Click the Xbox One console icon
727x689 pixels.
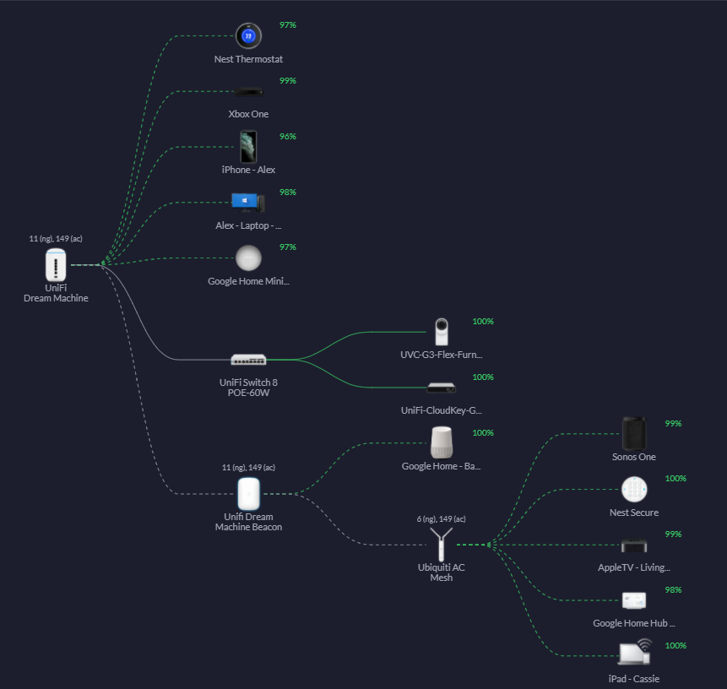point(248,92)
